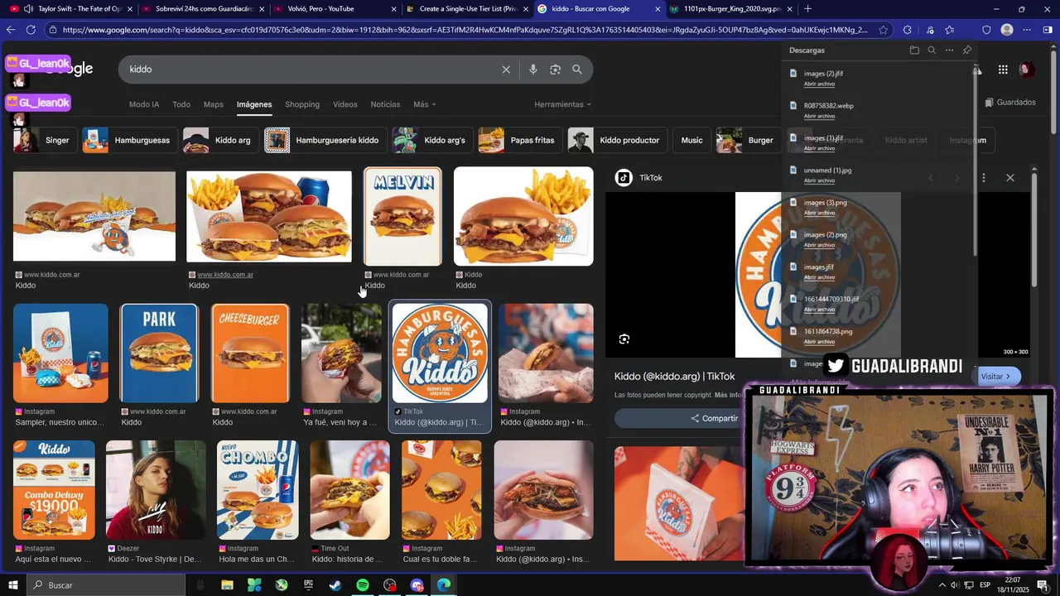This screenshot has width=1060, height=596.
Task: Switch to Maps tab
Action: pyautogui.click(x=214, y=104)
